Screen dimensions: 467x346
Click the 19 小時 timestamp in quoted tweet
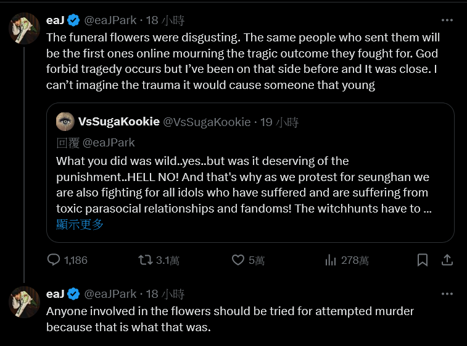pyautogui.click(x=281, y=122)
